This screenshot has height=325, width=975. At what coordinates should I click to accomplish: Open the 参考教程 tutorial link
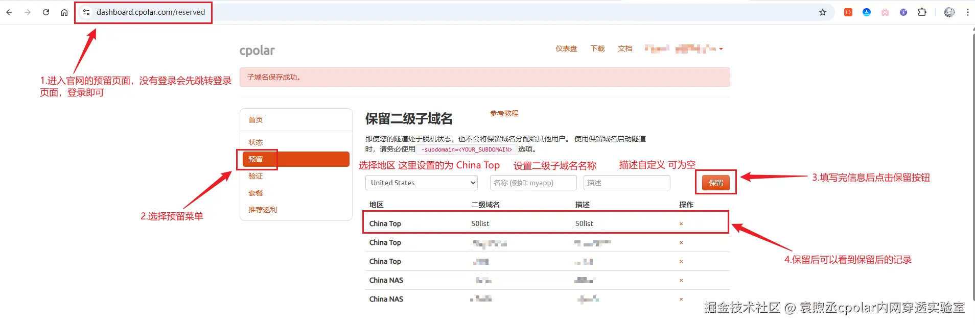504,113
